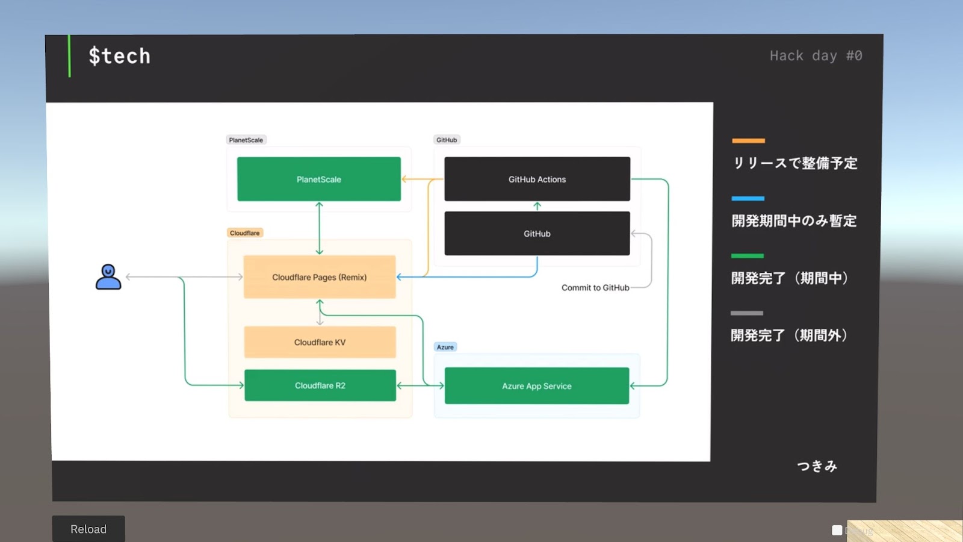This screenshot has width=963, height=542.
Task: Select the Cloudflare R2 box
Action: coord(320,385)
